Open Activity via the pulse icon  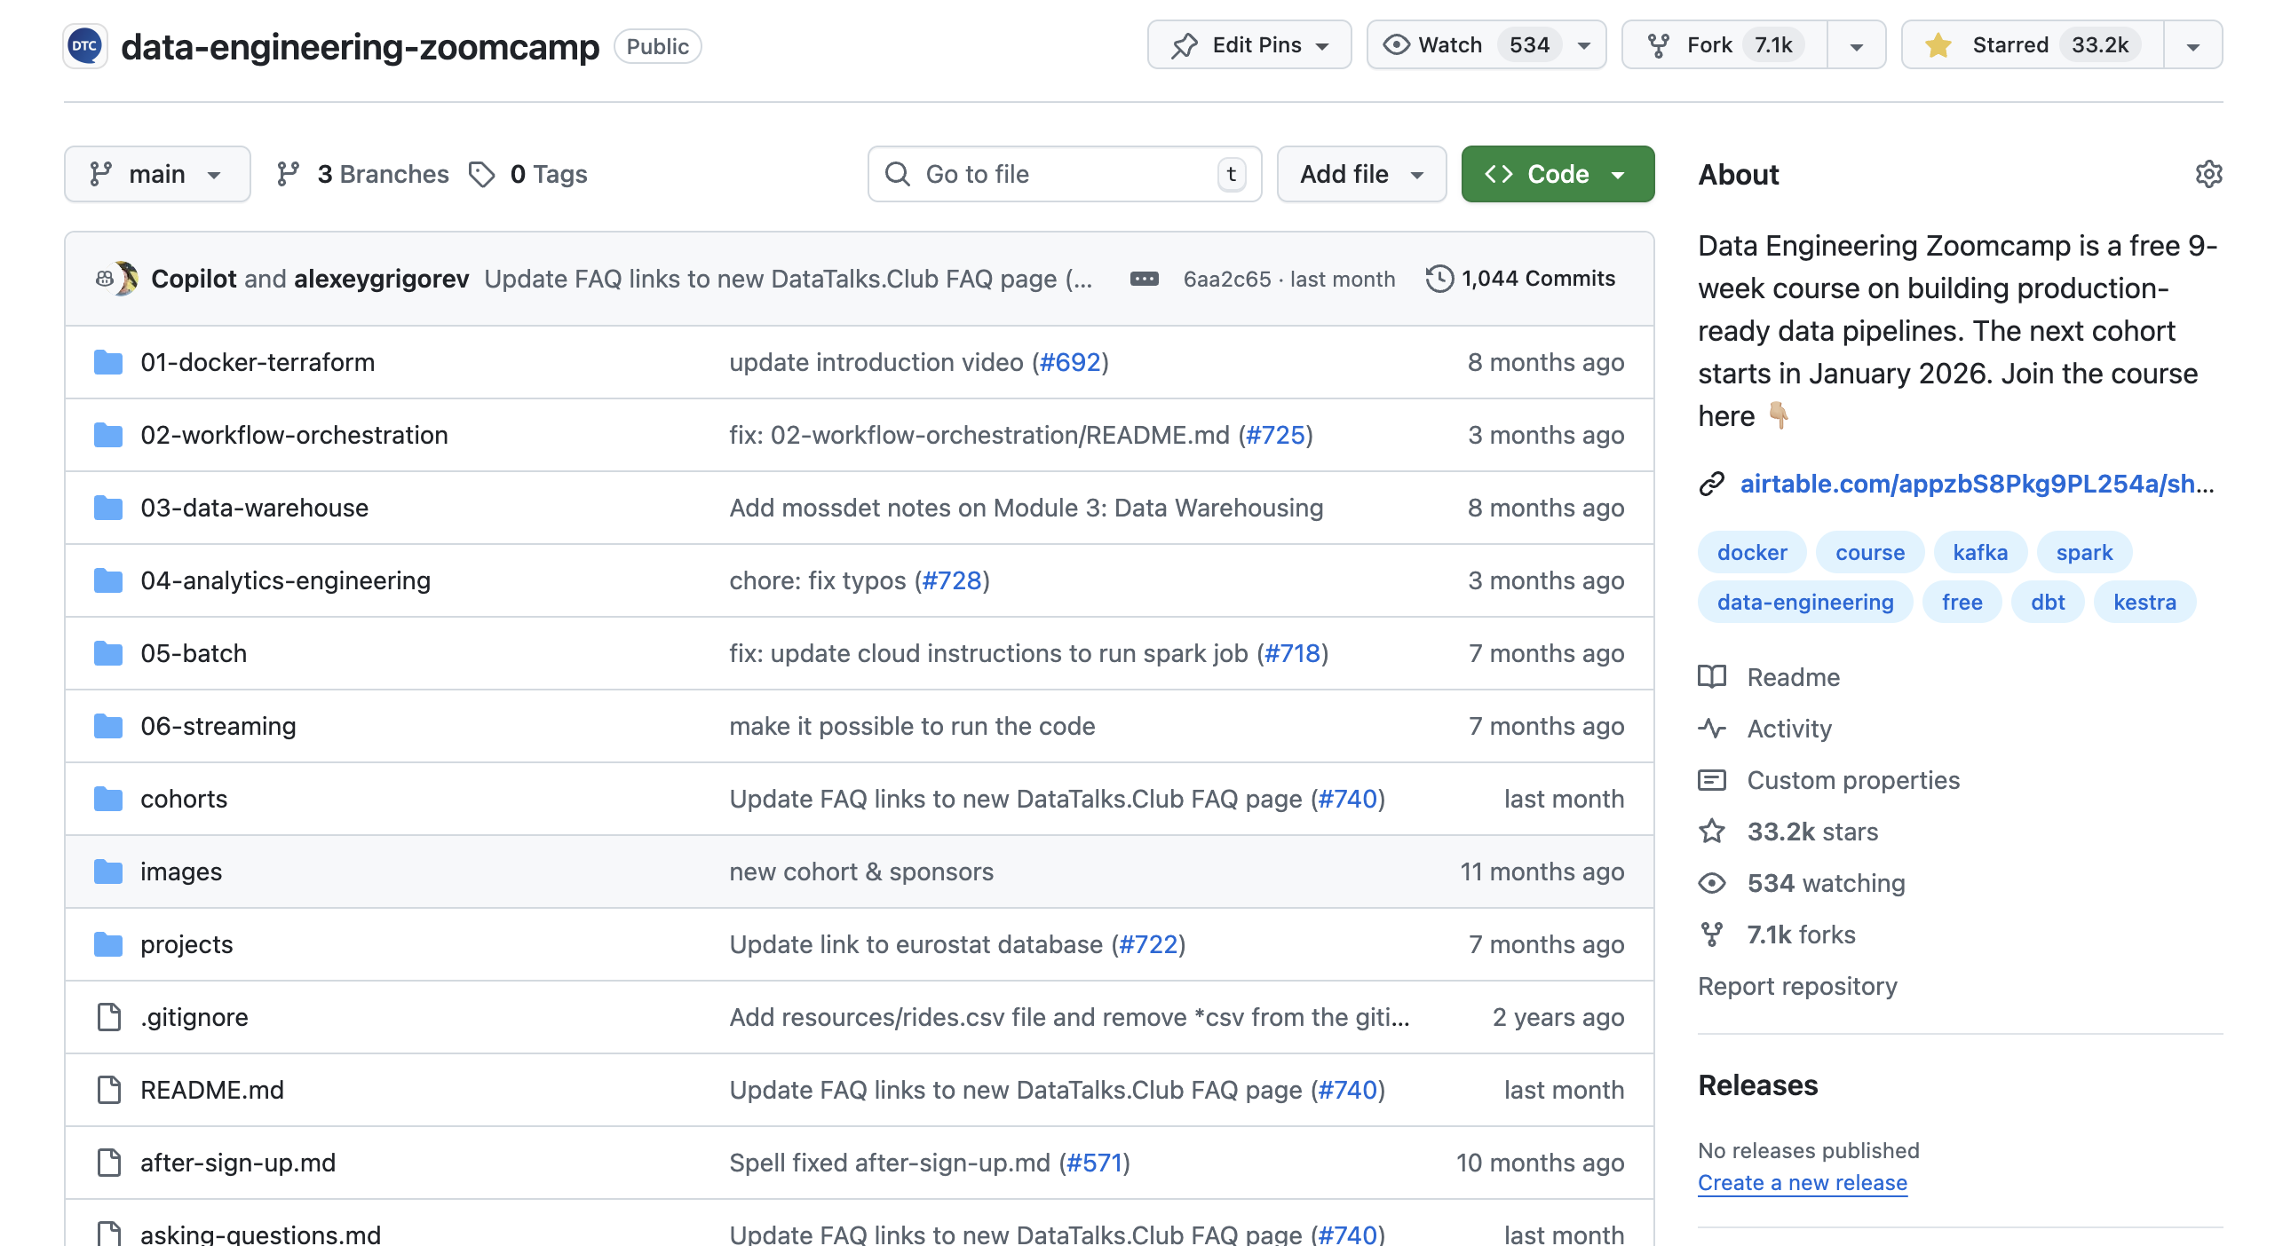[x=1714, y=728]
